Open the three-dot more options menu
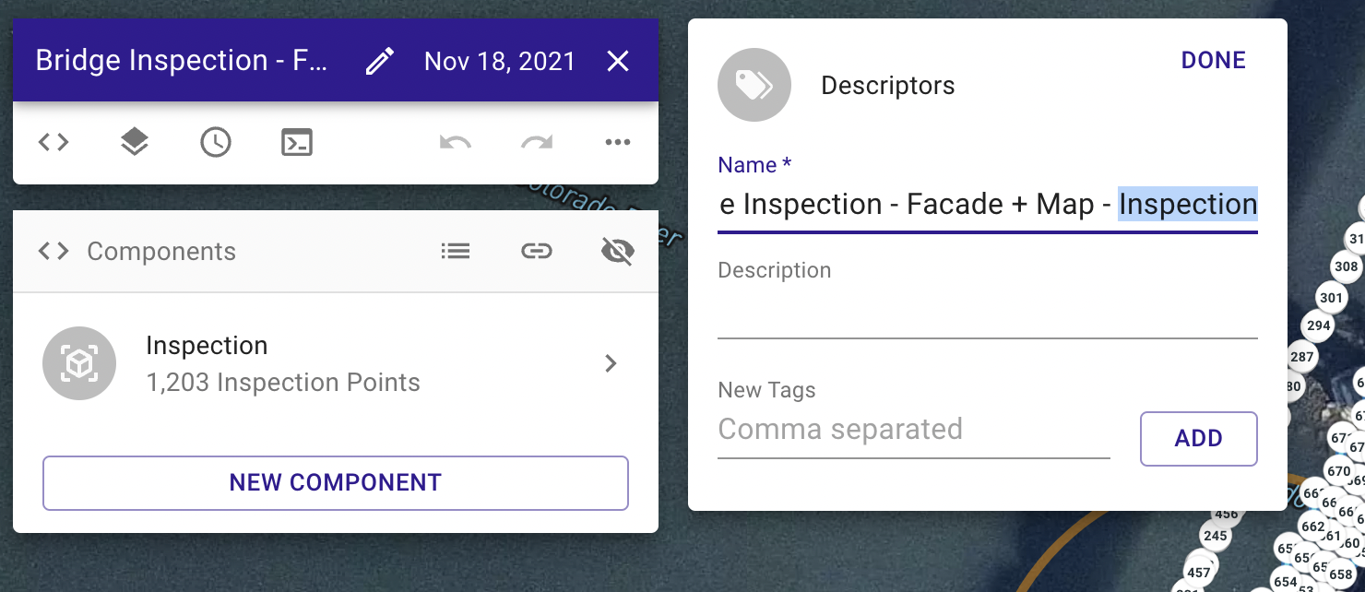 (x=617, y=142)
